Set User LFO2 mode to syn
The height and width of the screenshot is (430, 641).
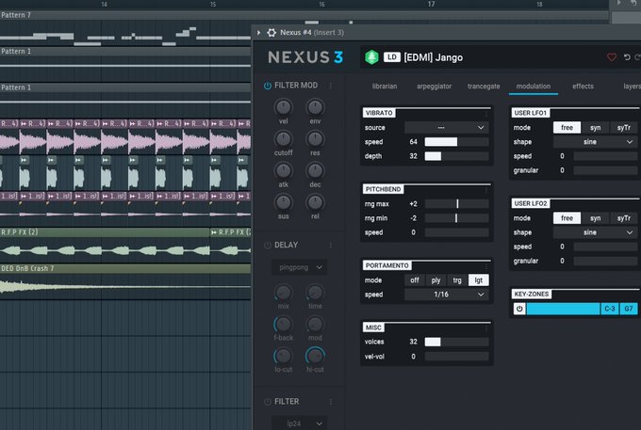click(595, 218)
